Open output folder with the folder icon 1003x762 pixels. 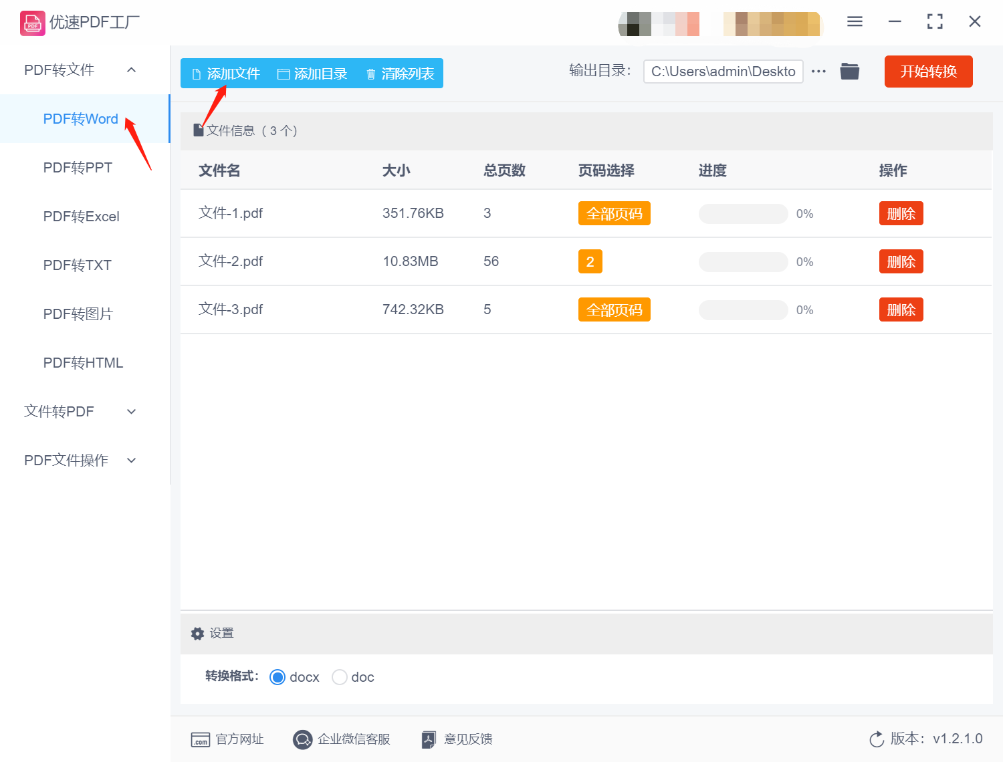(850, 71)
